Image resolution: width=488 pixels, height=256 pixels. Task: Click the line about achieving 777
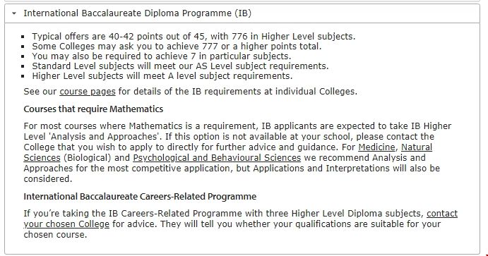177,47
